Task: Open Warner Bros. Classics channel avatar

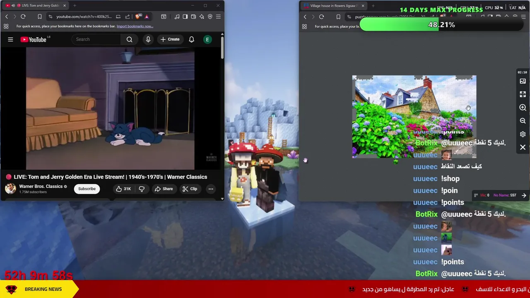Action: pyautogui.click(x=10, y=189)
